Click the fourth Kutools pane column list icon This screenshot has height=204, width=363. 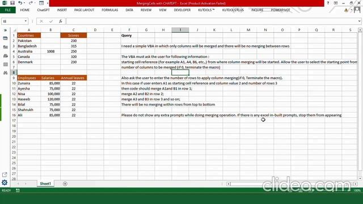5,64
